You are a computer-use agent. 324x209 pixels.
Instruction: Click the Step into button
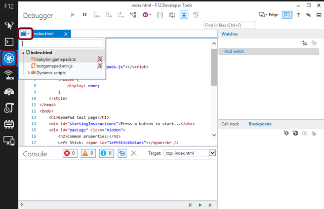coord(97,15)
